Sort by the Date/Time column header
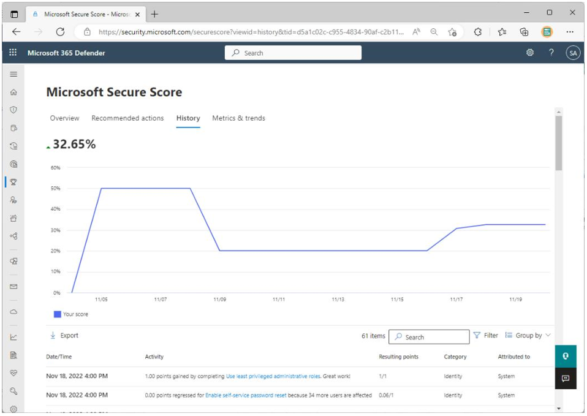 click(x=59, y=357)
